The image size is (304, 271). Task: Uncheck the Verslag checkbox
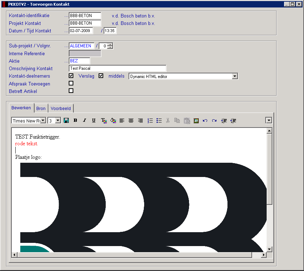point(101,76)
